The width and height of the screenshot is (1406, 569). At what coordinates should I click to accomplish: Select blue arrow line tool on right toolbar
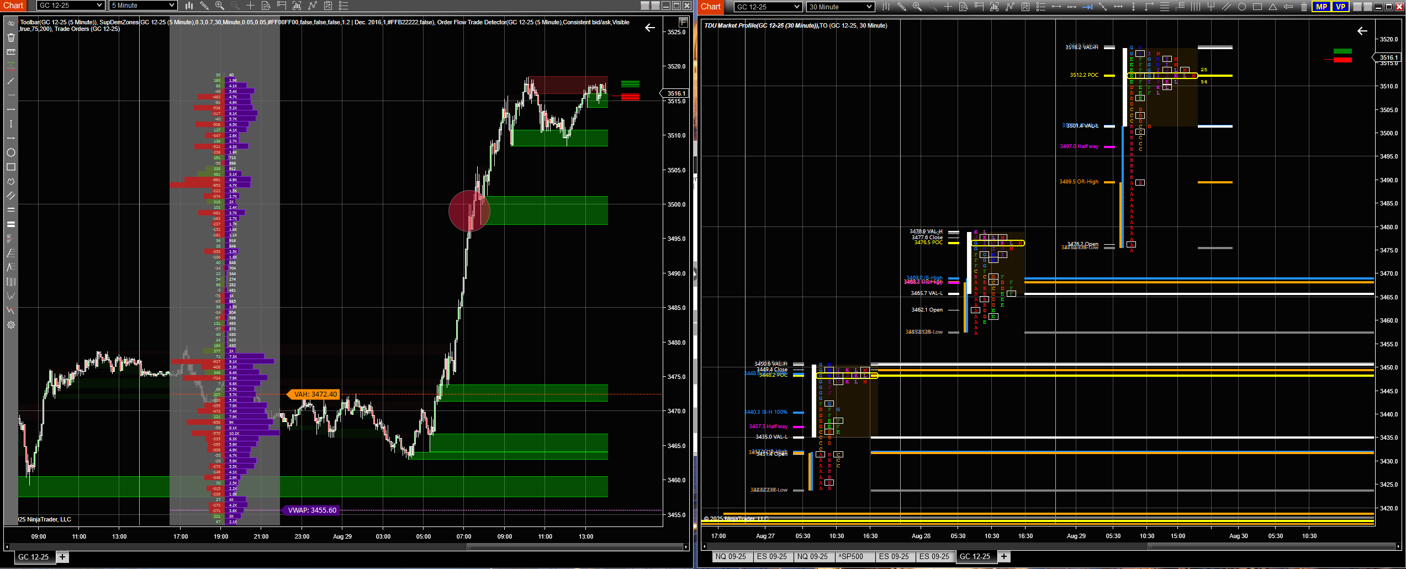pyautogui.click(x=1087, y=7)
